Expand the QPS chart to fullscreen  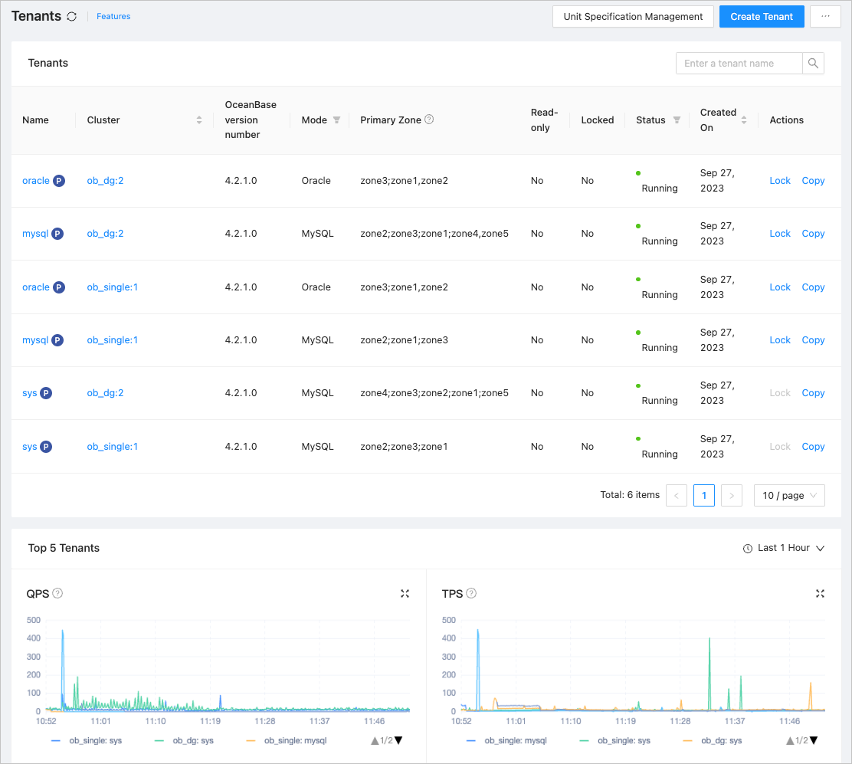pos(405,594)
